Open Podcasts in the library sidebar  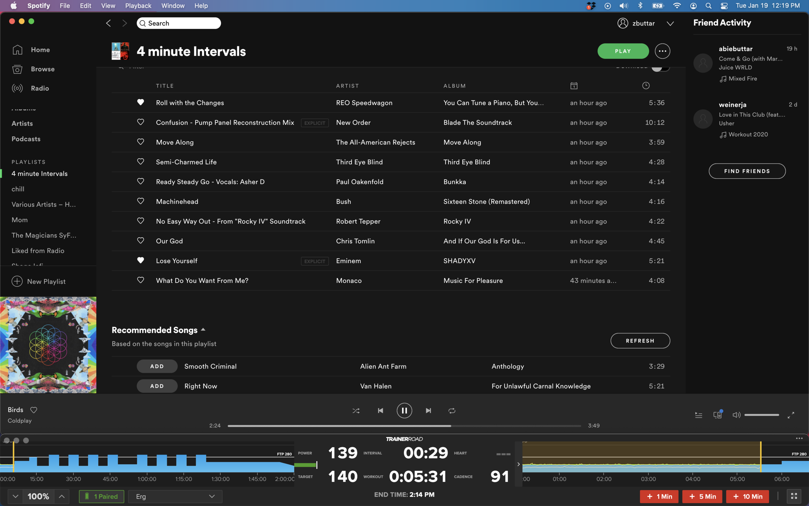pos(26,139)
